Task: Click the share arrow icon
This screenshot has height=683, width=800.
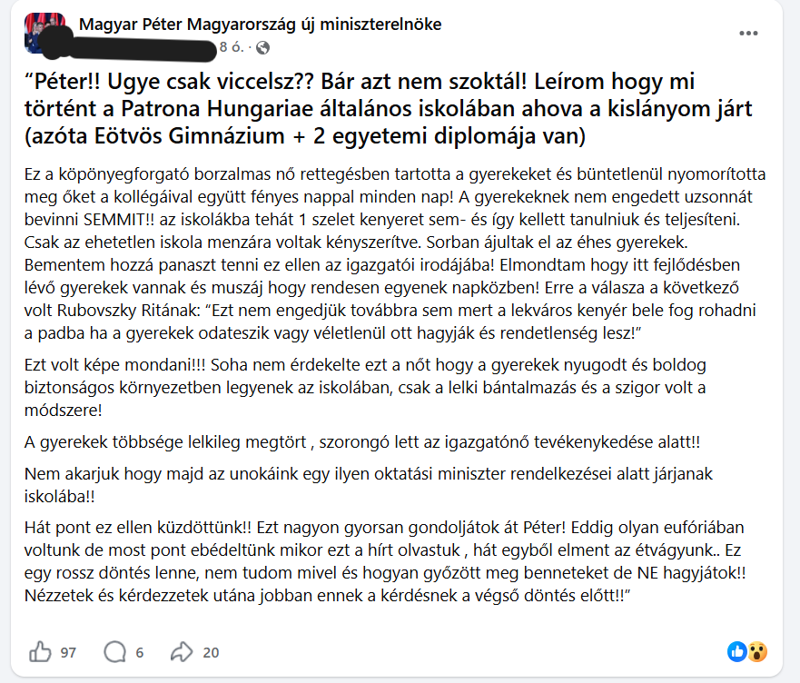Action: click(182, 651)
